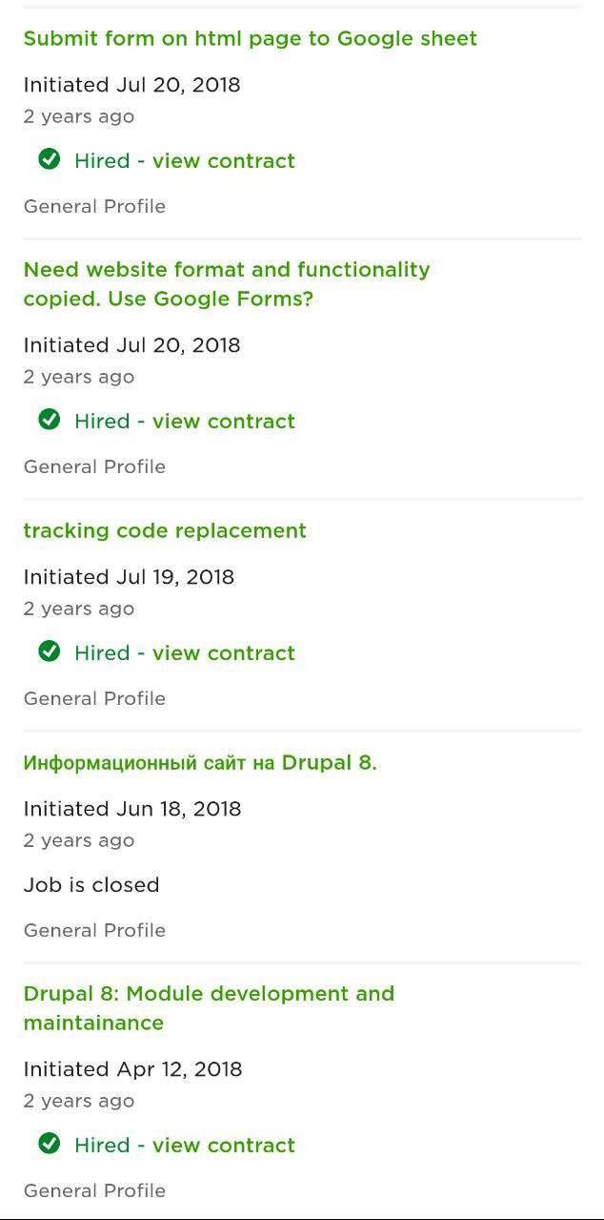The height and width of the screenshot is (1220, 604).
Task: Click green check icon under tracking code replacement
Action: pos(50,651)
